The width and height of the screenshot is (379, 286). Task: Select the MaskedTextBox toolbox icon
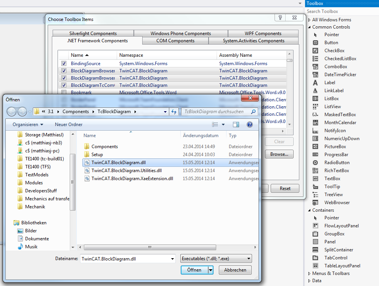315,115
